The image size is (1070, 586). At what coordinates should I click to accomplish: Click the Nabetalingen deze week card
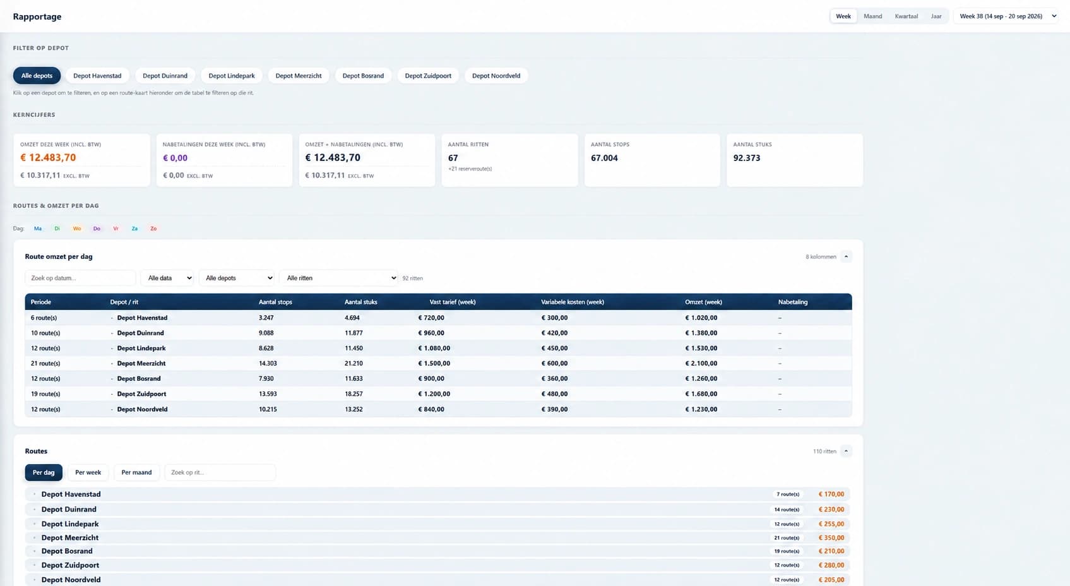pyautogui.click(x=224, y=160)
